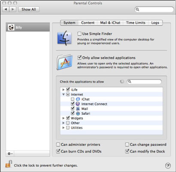Uncheck the Widgets checkbox
Screen dimensions: 176x172
coord(68,118)
